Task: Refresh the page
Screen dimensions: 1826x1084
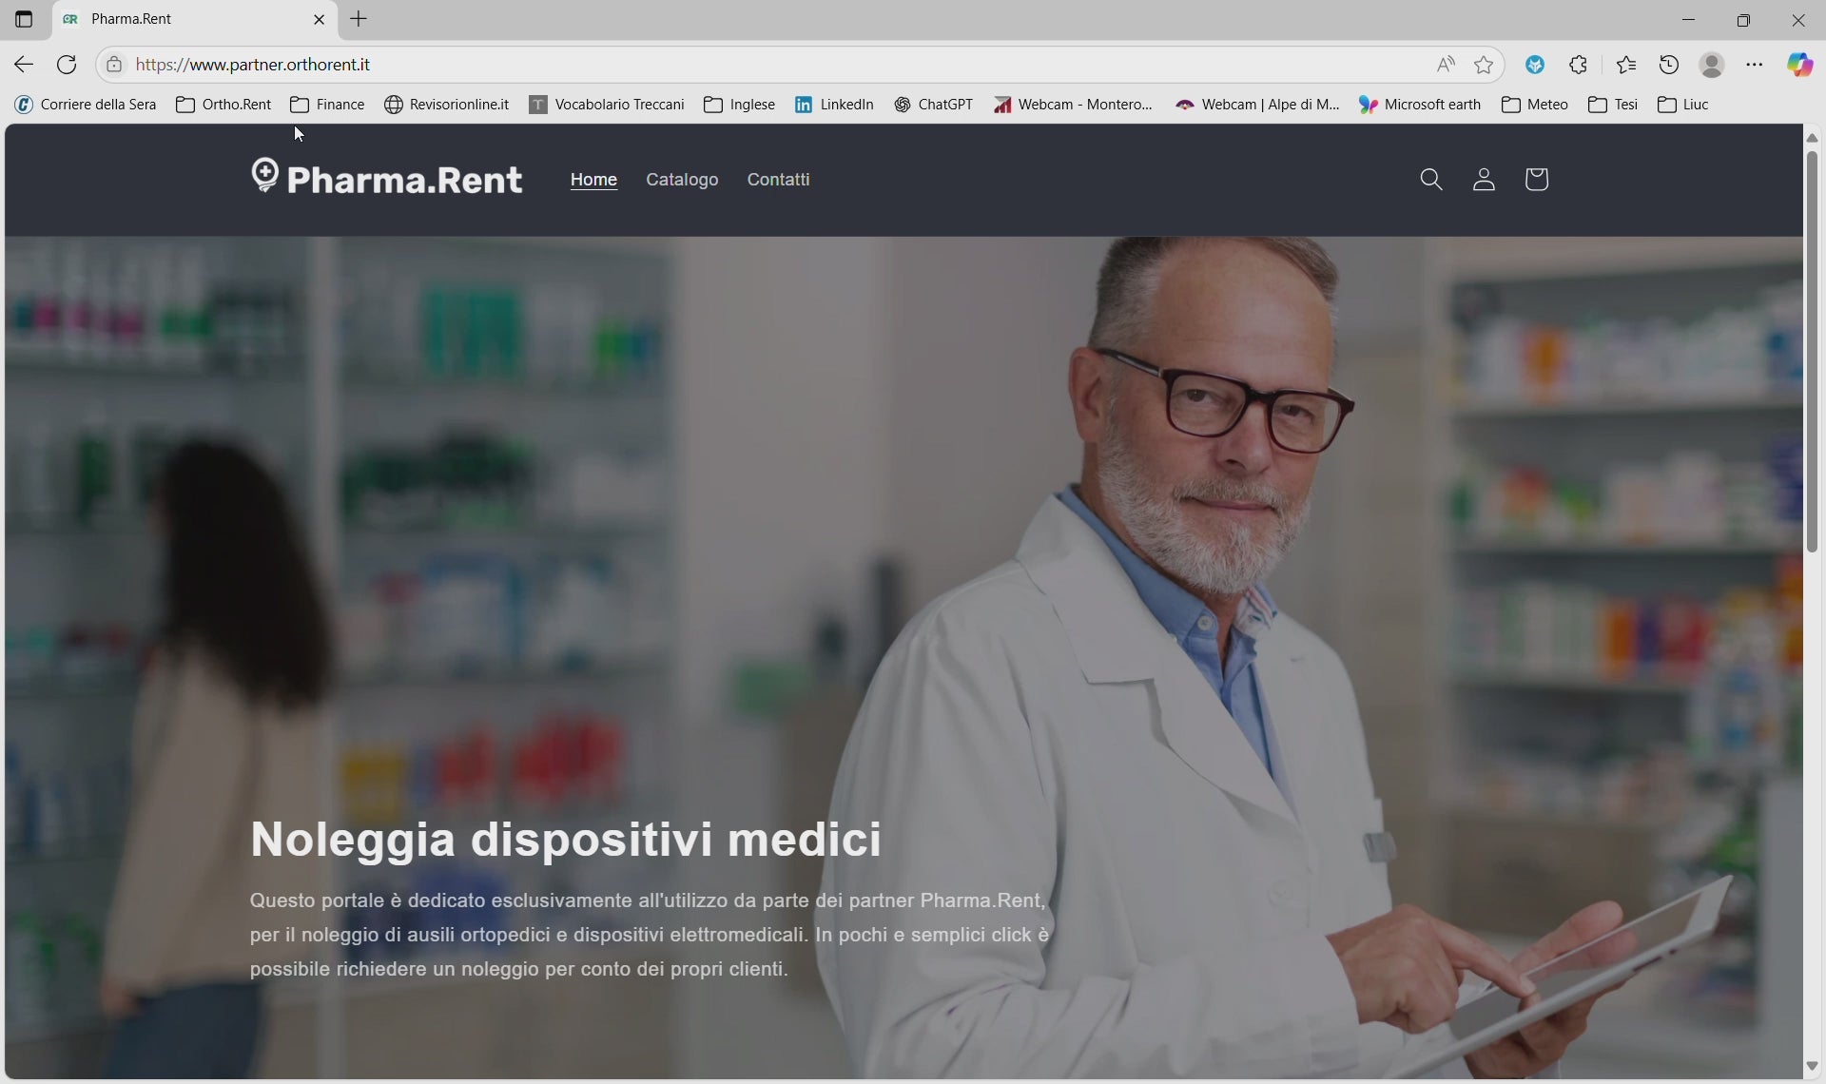Action: (67, 65)
